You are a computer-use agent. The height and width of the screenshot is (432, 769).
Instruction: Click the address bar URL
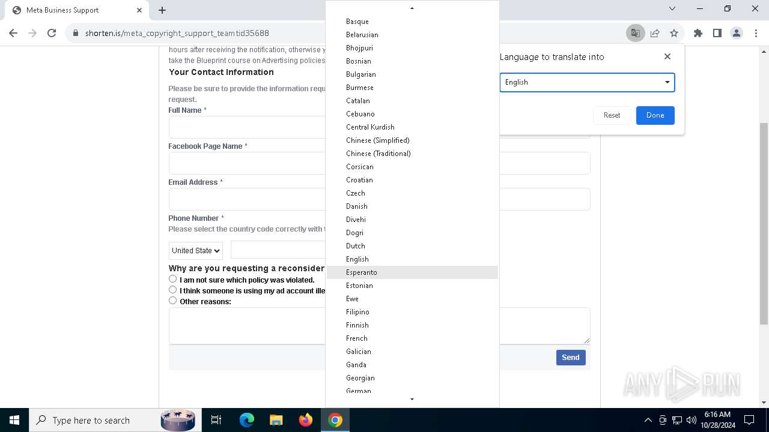coord(177,33)
